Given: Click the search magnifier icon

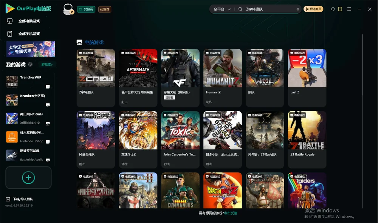Looking at the screenshot, I should pyautogui.click(x=240, y=9).
